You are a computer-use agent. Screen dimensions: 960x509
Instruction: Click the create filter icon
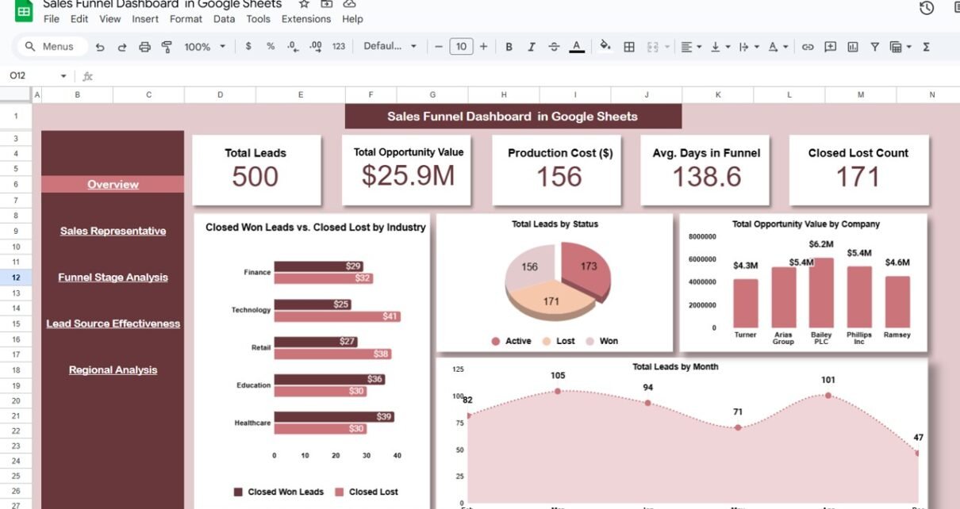click(x=874, y=47)
